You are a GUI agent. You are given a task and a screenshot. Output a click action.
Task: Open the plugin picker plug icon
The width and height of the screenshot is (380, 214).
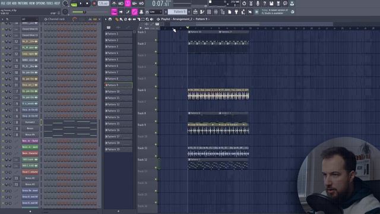point(236,12)
